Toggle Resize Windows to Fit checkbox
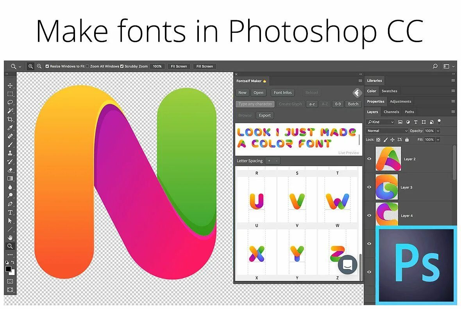This screenshot has width=461, height=309. coord(47,66)
